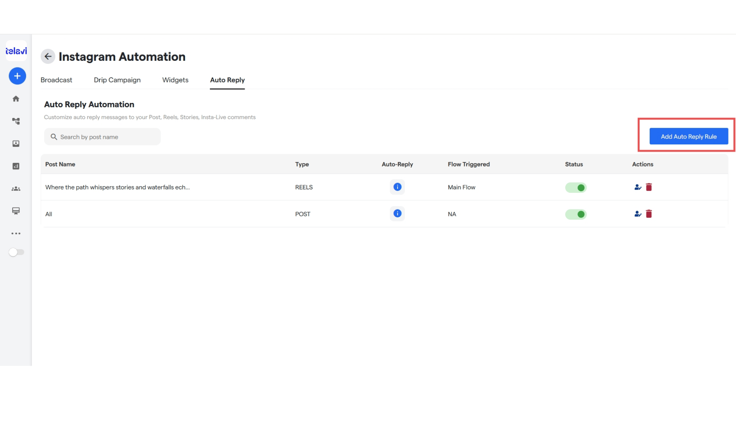Image resolution: width=736 pixels, height=426 pixels.
Task: Disable status toggle for the All POST rule
Action: [x=575, y=214]
